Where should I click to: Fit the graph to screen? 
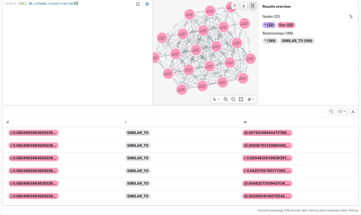click(241, 99)
